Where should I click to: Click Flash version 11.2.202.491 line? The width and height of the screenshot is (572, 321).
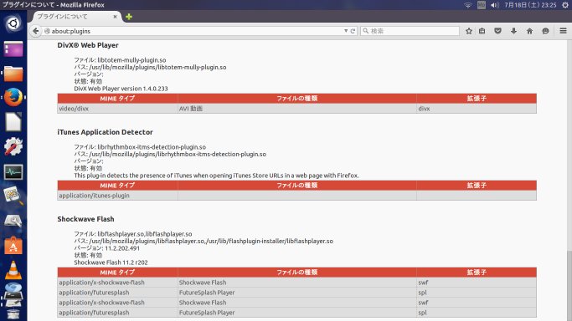(x=107, y=248)
